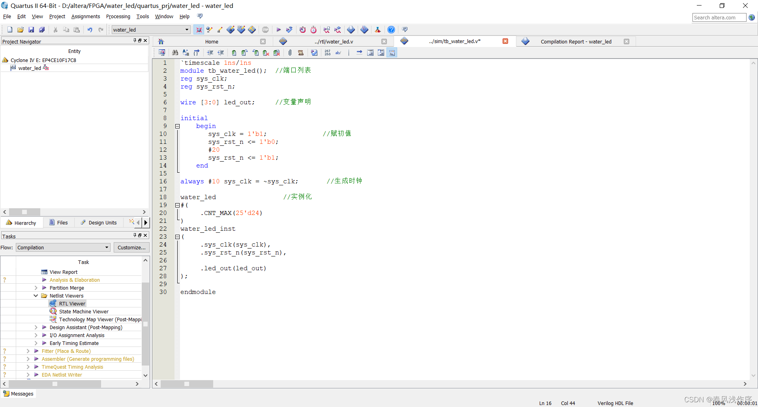The image size is (758, 407).
Task: Toggle pin on Tasks panel
Action: [x=135, y=235]
